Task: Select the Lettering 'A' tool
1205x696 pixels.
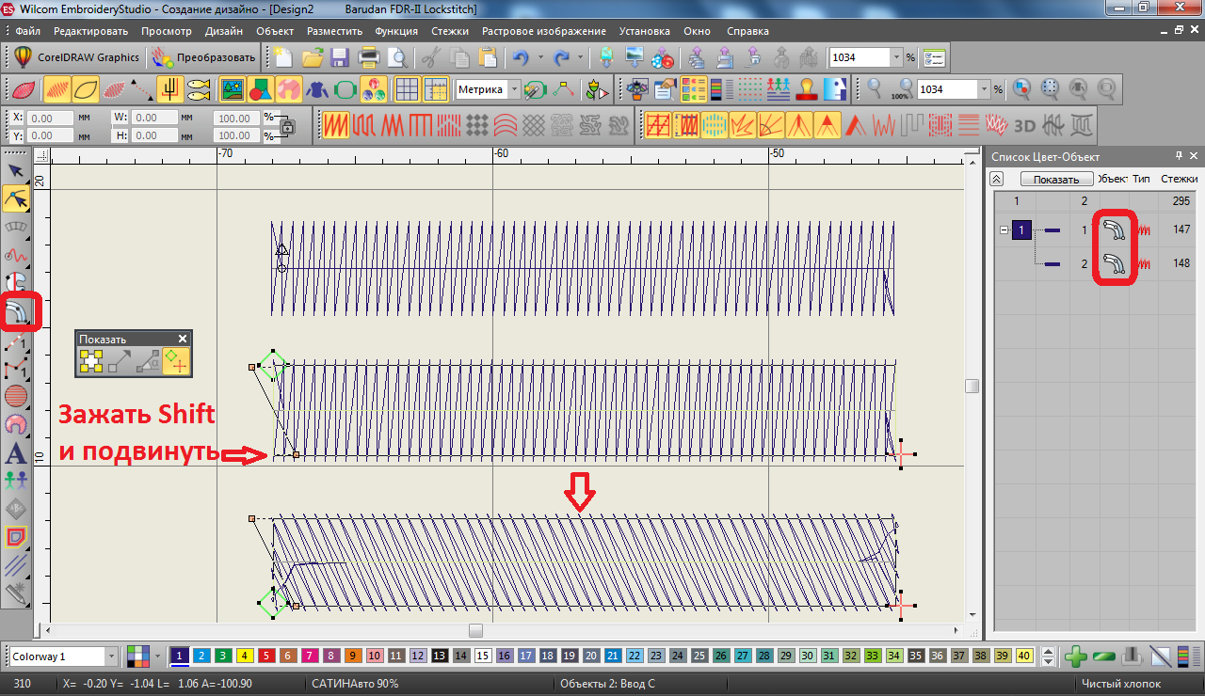Action: click(x=15, y=453)
